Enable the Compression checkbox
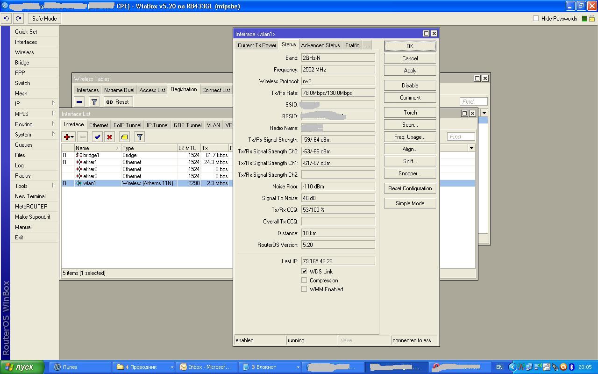 304,280
